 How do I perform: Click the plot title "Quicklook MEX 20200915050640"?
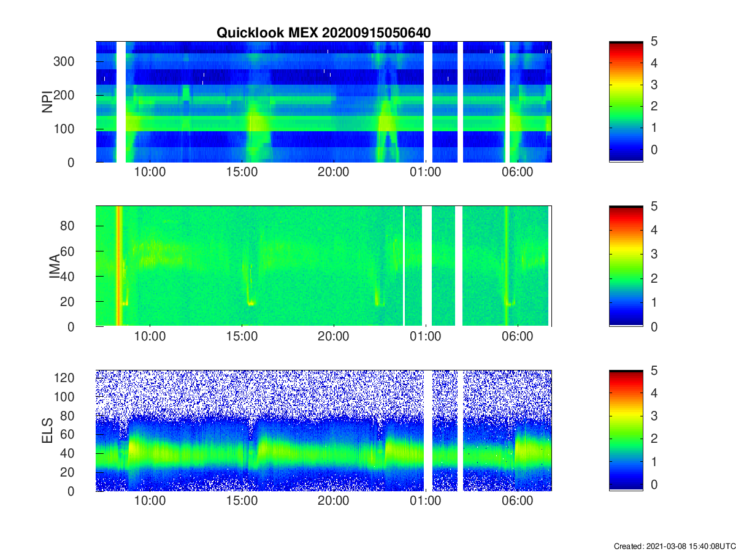324,33
